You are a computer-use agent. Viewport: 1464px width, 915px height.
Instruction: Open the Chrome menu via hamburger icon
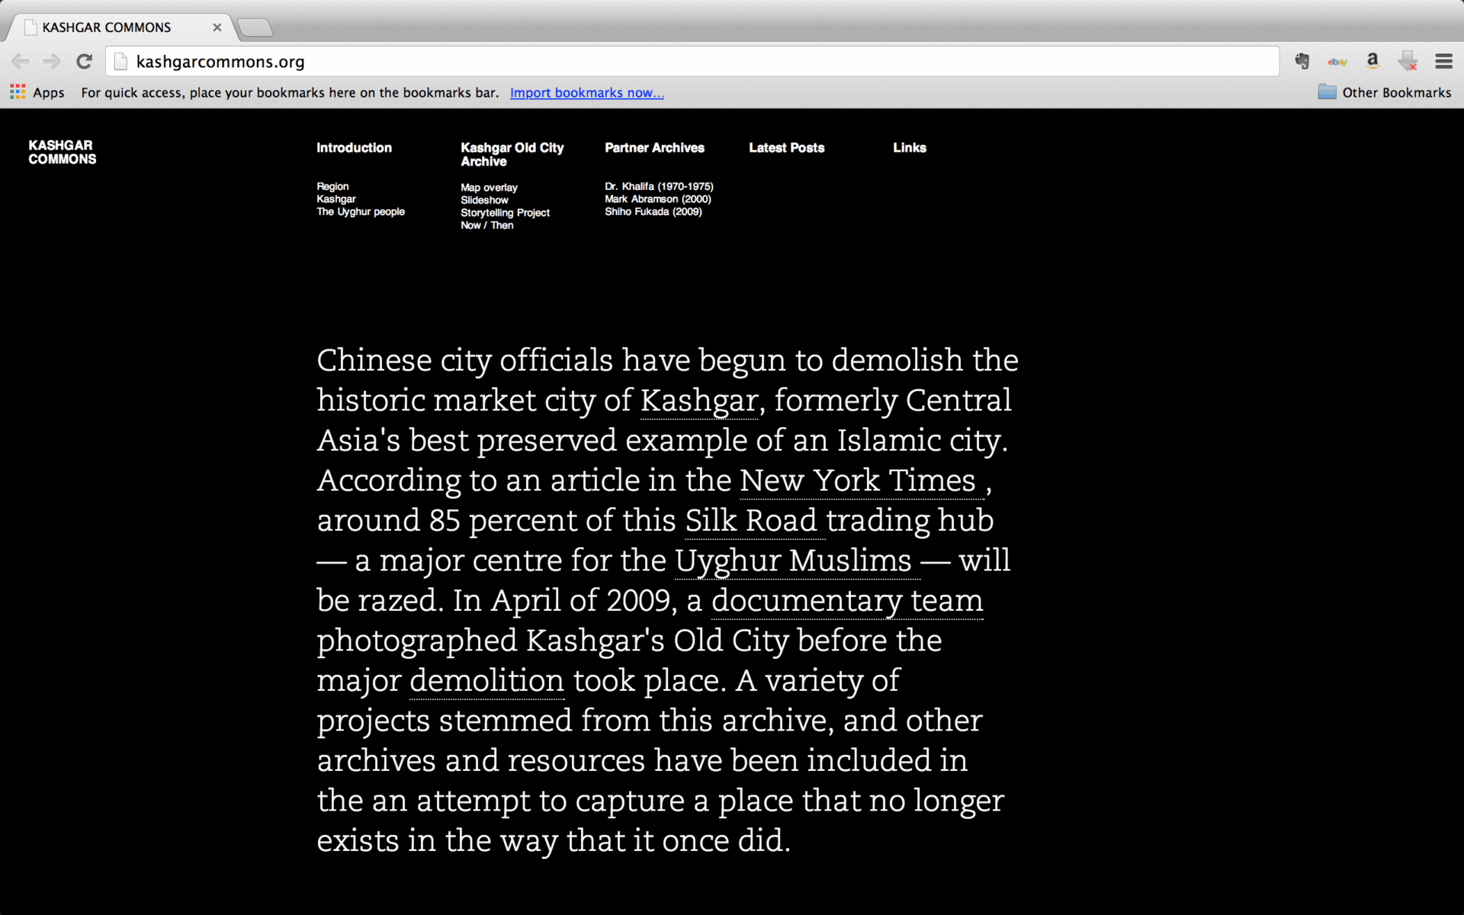[1443, 61]
